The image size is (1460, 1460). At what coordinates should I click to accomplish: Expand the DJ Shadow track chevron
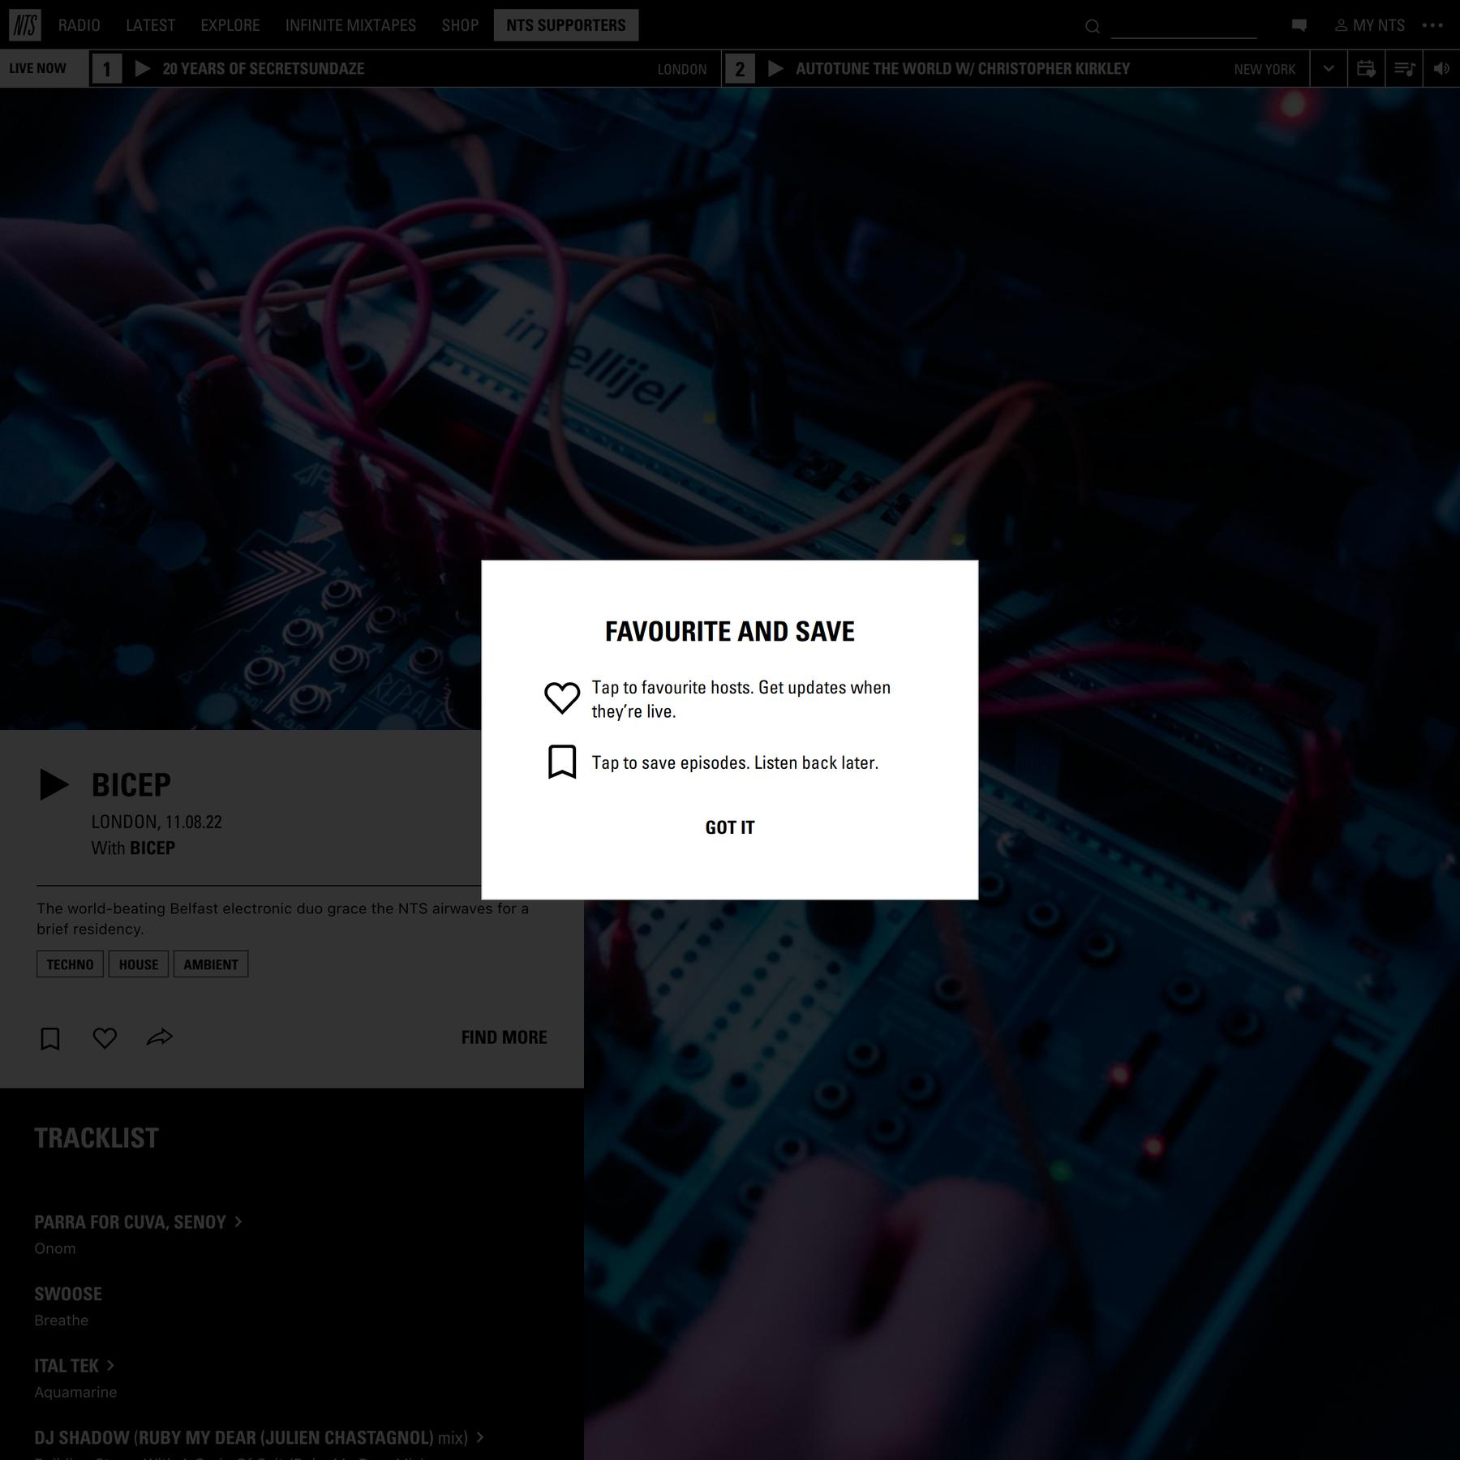point(480,1437)
